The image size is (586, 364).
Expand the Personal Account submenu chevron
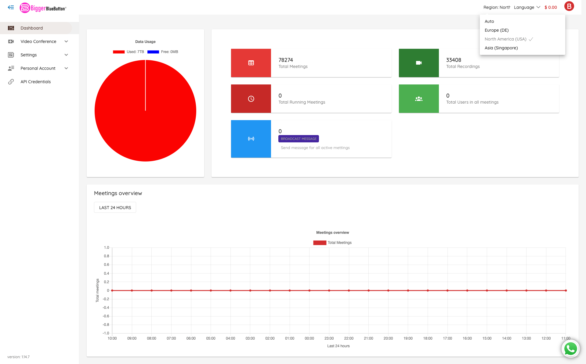[66, 68]
